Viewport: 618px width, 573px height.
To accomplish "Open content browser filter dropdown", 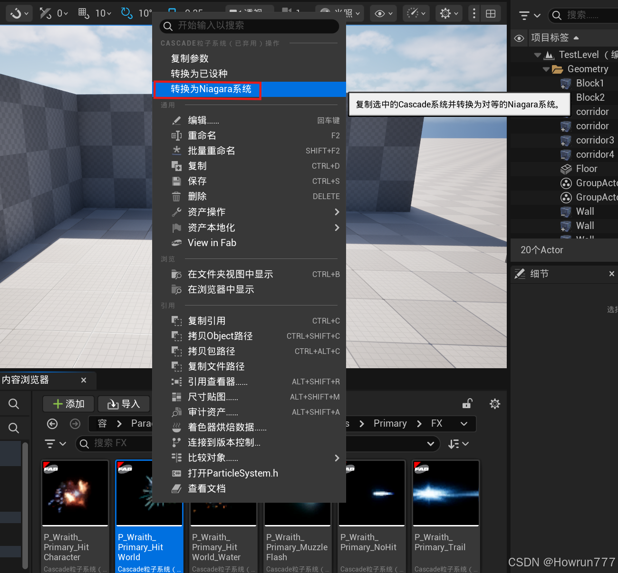I will (55, 444).
